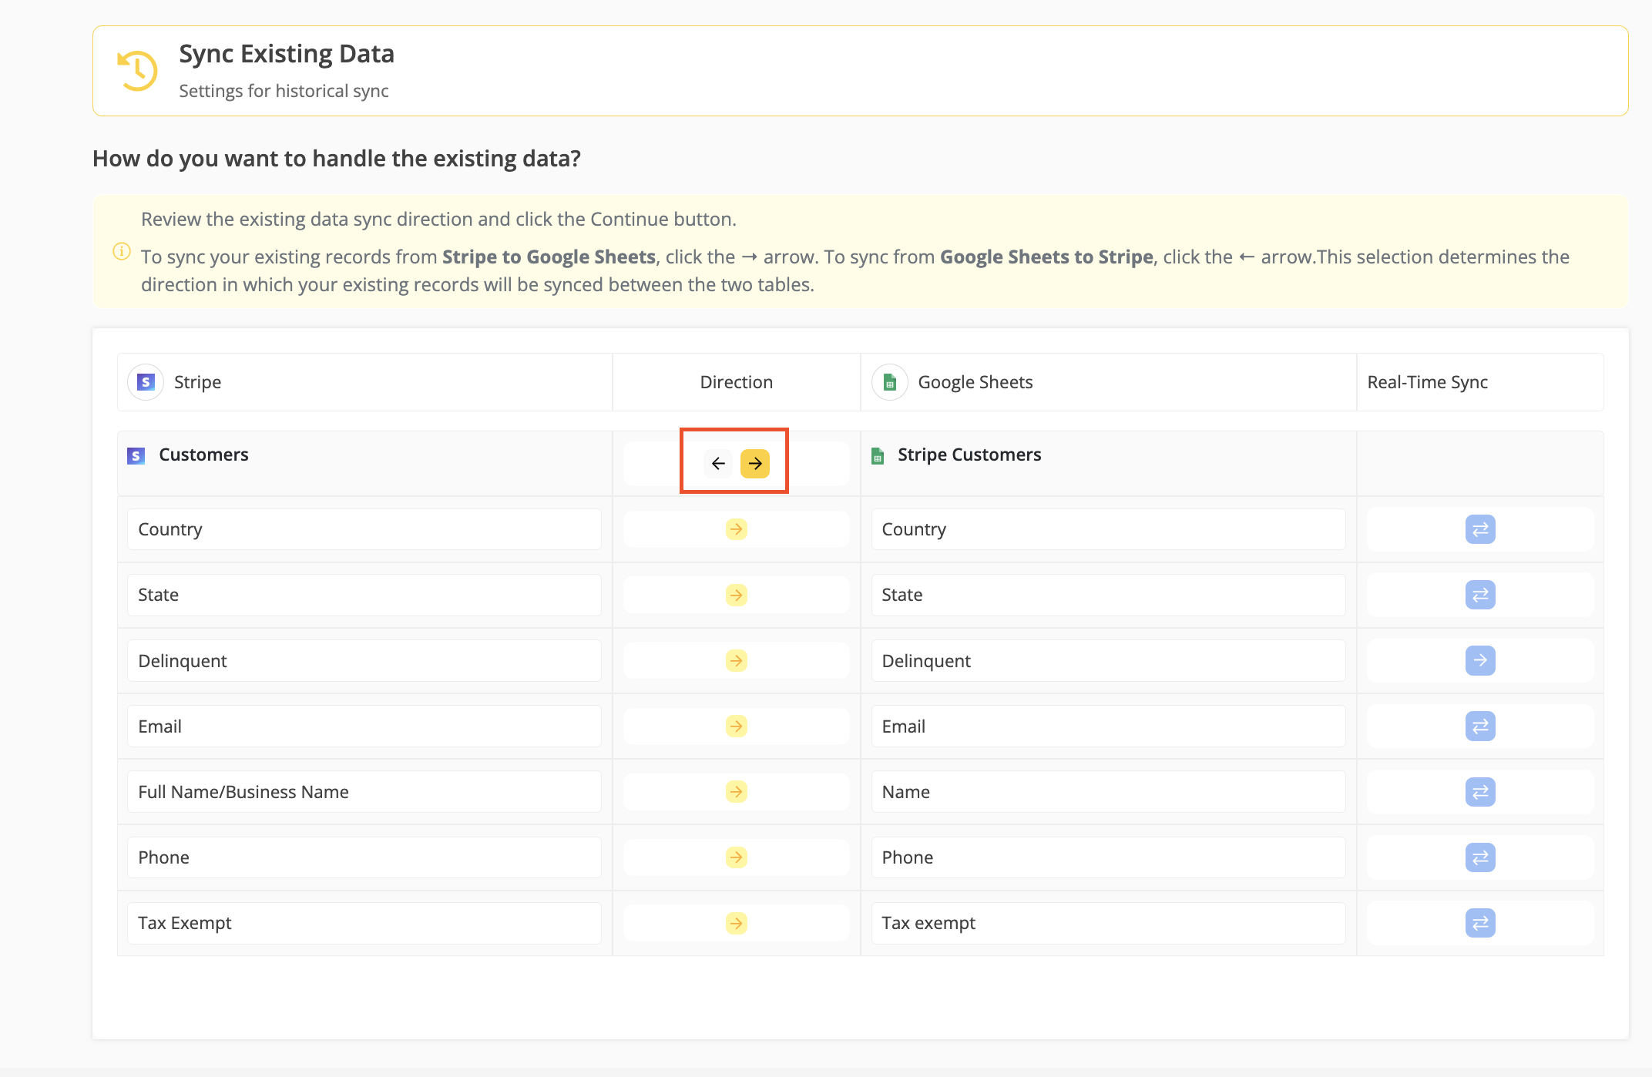Screen dimensions: 1652x1077
Task: Click the Phone row direction arrow
Action: (x=737, y=857)
